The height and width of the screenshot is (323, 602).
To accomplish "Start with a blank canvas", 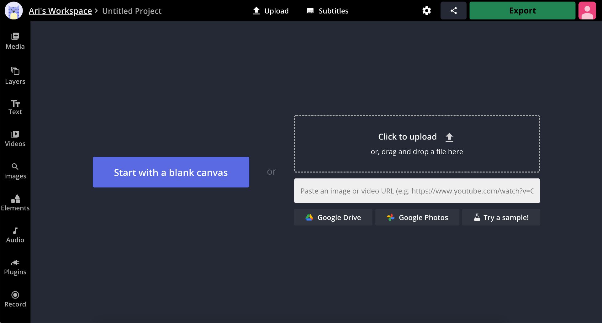I will click(171, 172).
